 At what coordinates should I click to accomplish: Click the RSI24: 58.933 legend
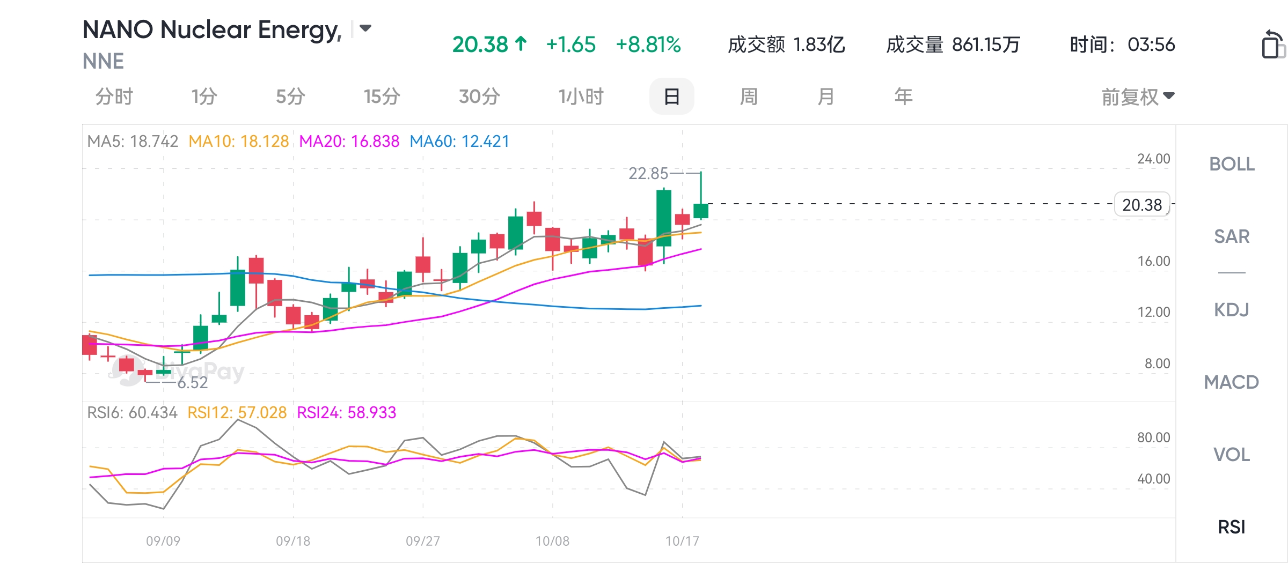347,412
